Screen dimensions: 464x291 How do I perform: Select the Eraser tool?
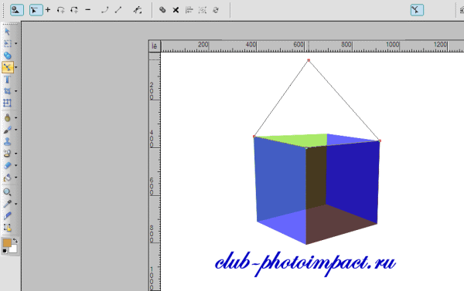(8, 165)
